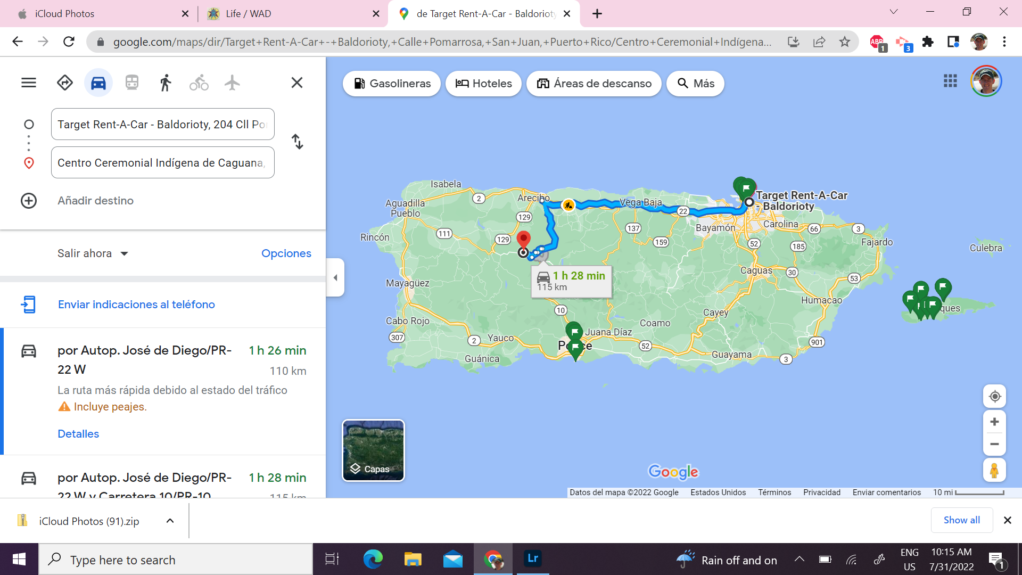The image size is (1022, 575).
Task: Collapse the side panel with the arrow
Action: point(335,277)
